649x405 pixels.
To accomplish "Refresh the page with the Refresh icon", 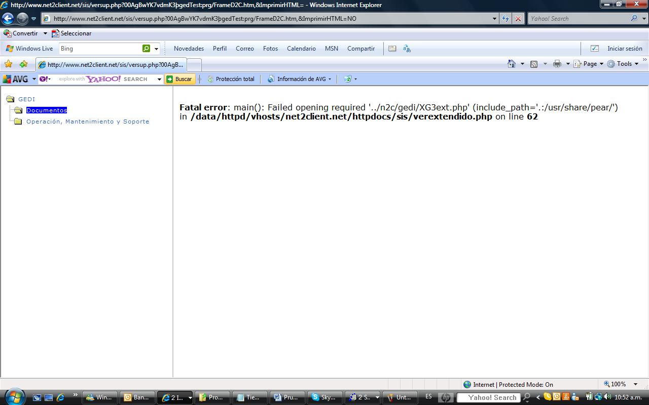I will coord(506,19).
